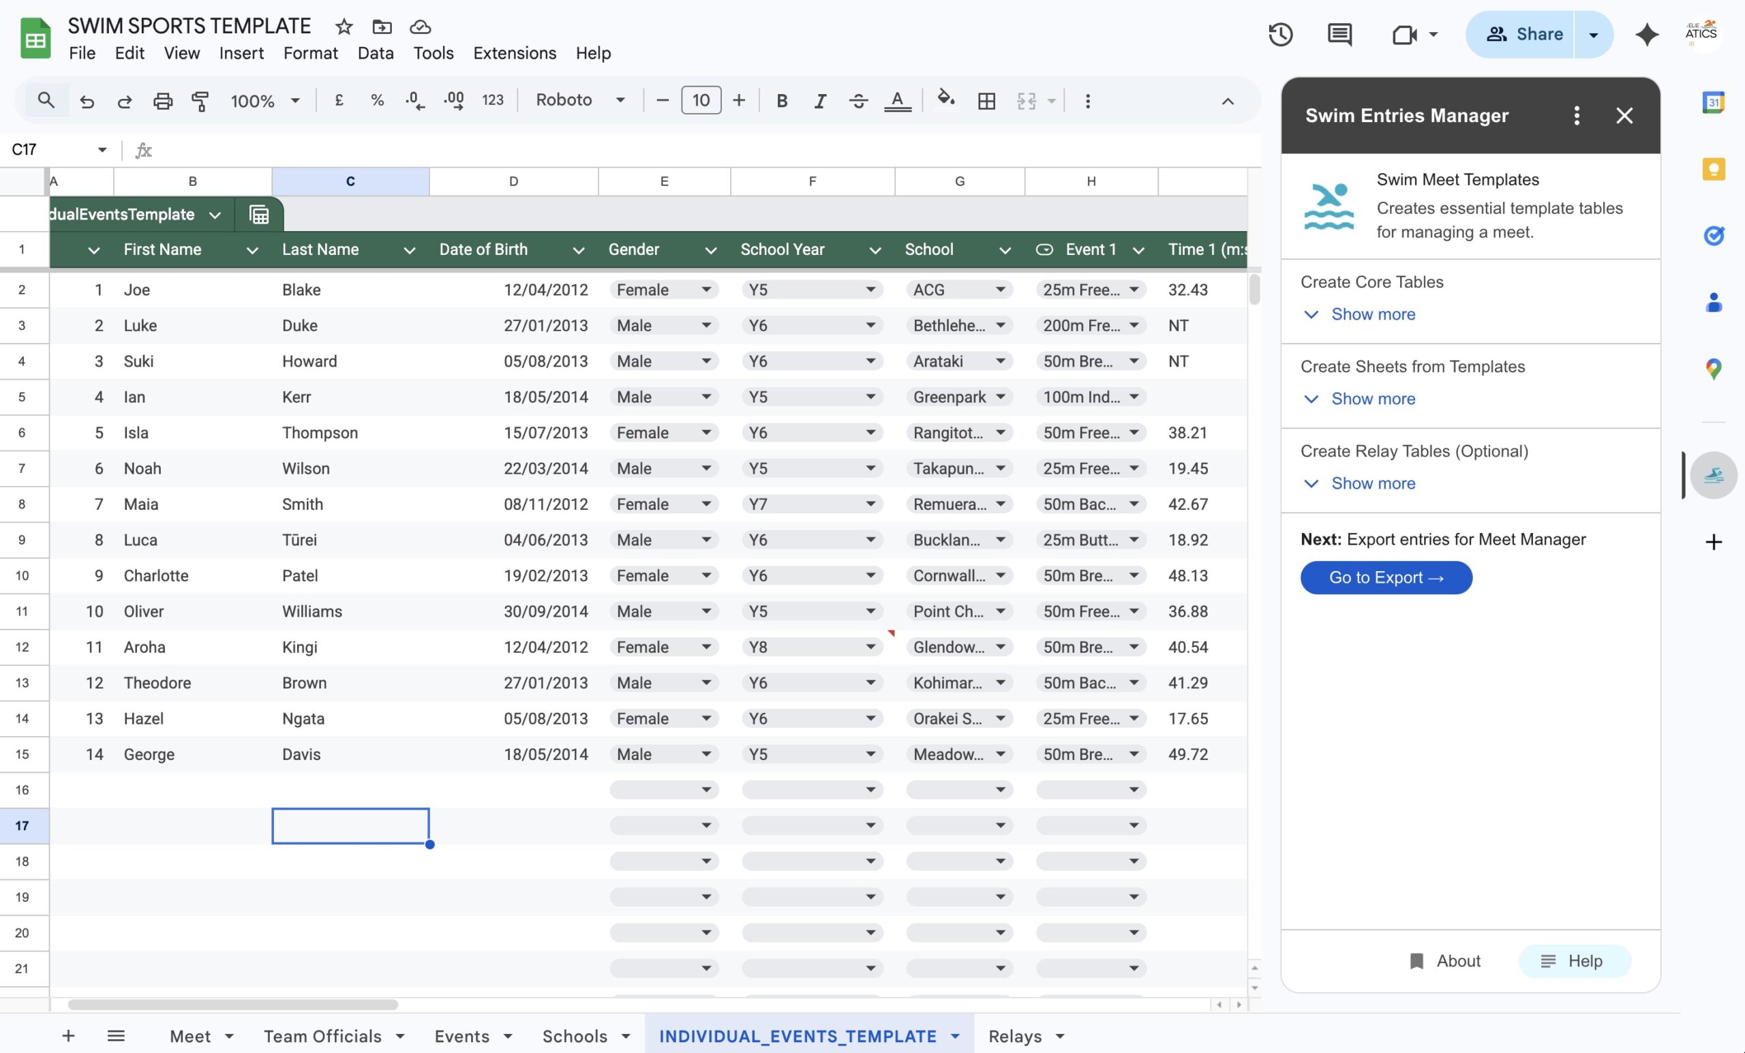
Task: Toggle bold formatting
Action: [781, 101]
